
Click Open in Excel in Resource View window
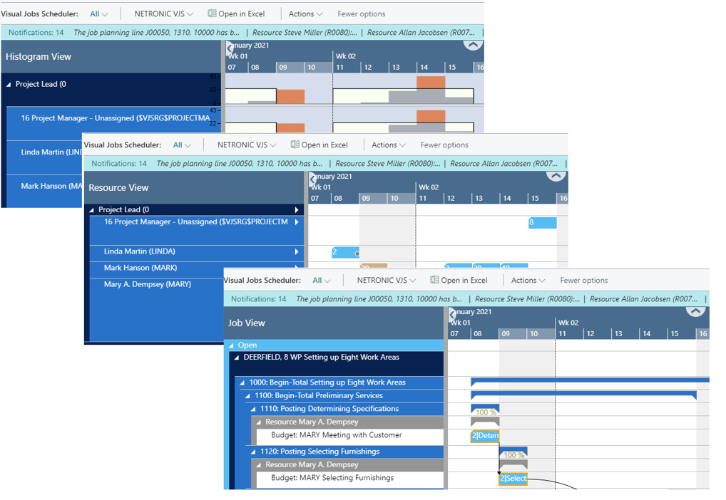319,145
